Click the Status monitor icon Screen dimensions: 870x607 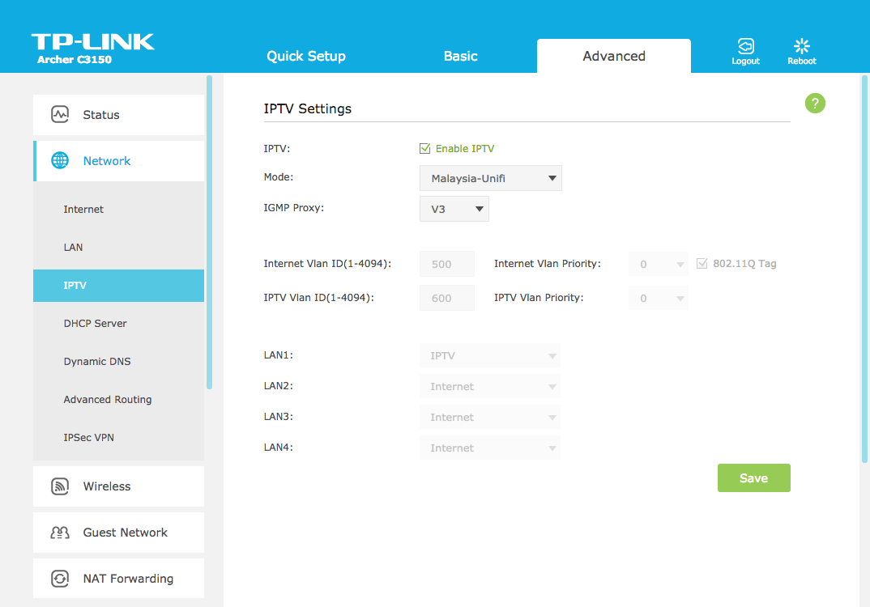[60, 115]
